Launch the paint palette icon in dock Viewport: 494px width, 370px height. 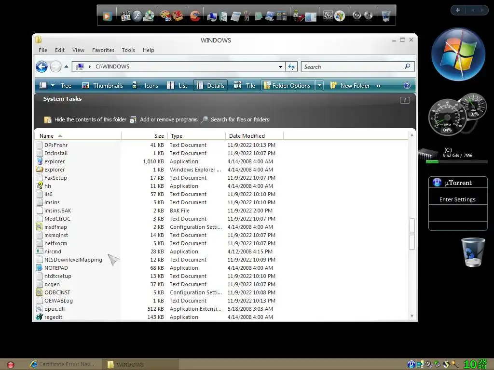(165, 16)
